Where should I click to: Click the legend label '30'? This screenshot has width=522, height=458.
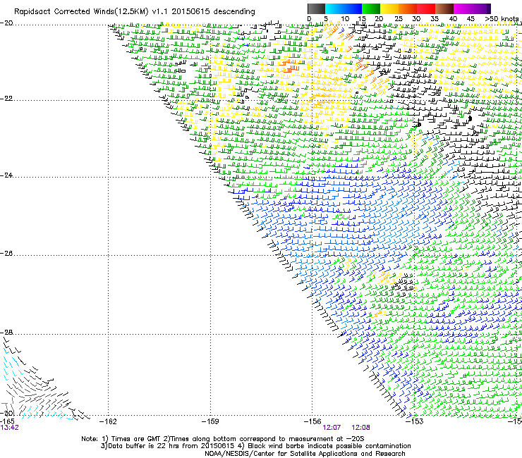(416, 19)
